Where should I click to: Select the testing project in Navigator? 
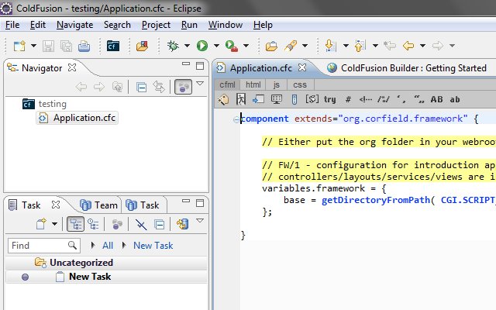pos(52,104)
